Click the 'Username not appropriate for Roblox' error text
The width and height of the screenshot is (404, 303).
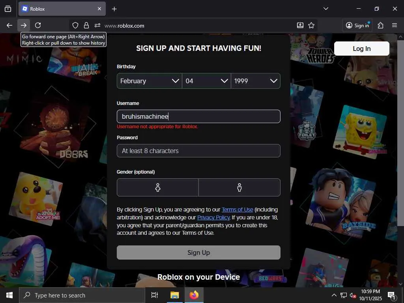click(x=157, y=127)
